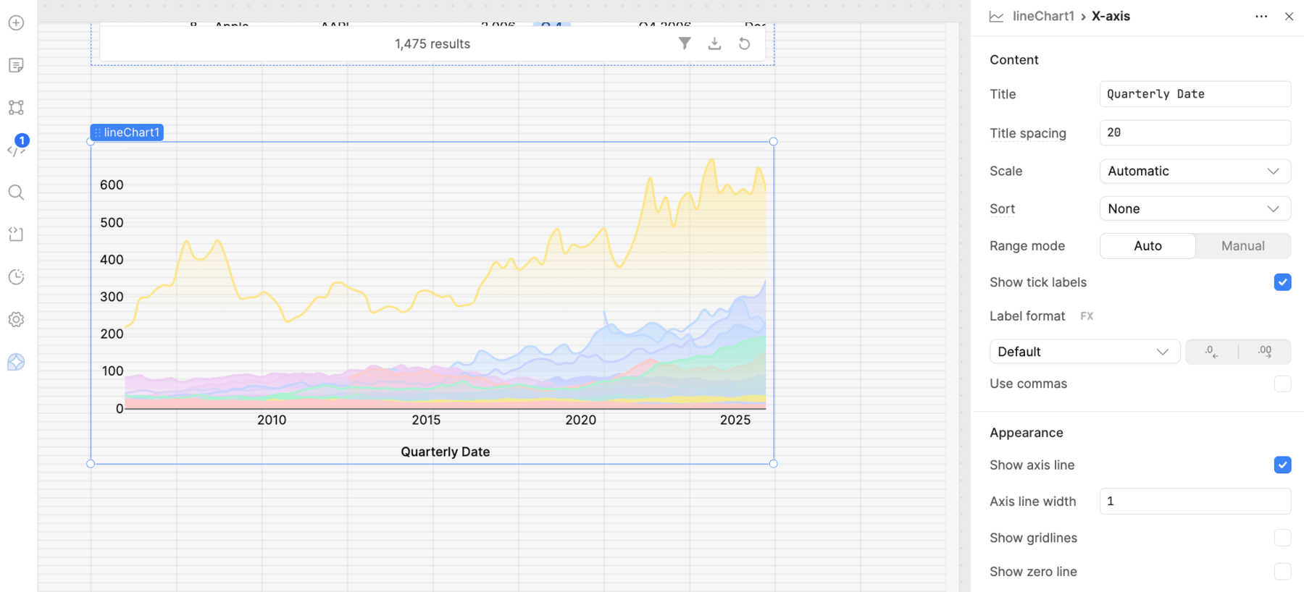Click lineChart1 in the breadcrumb

pyautogui.click(x=1043, y=16)
